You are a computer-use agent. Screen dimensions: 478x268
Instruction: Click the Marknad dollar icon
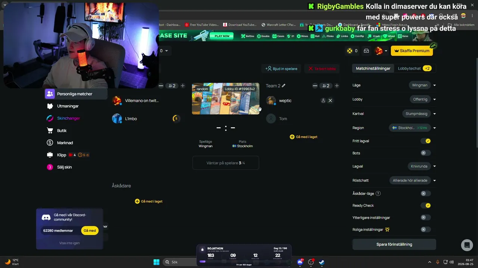coord(50,143)
